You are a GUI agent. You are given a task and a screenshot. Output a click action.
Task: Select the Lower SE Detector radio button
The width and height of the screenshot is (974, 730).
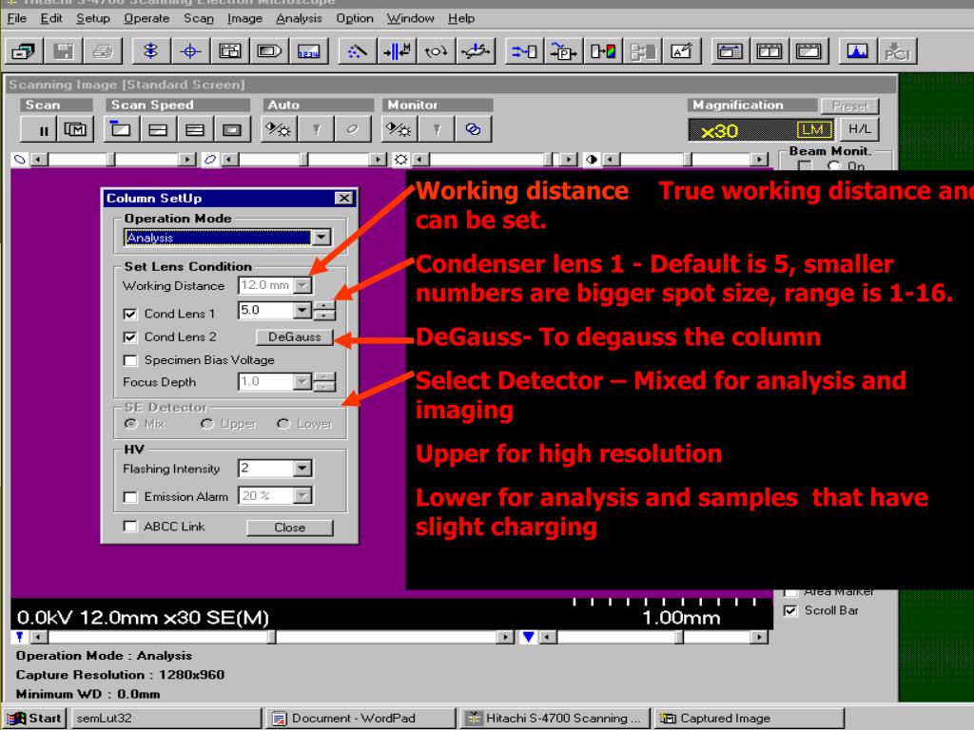click(x=283, y=424)
